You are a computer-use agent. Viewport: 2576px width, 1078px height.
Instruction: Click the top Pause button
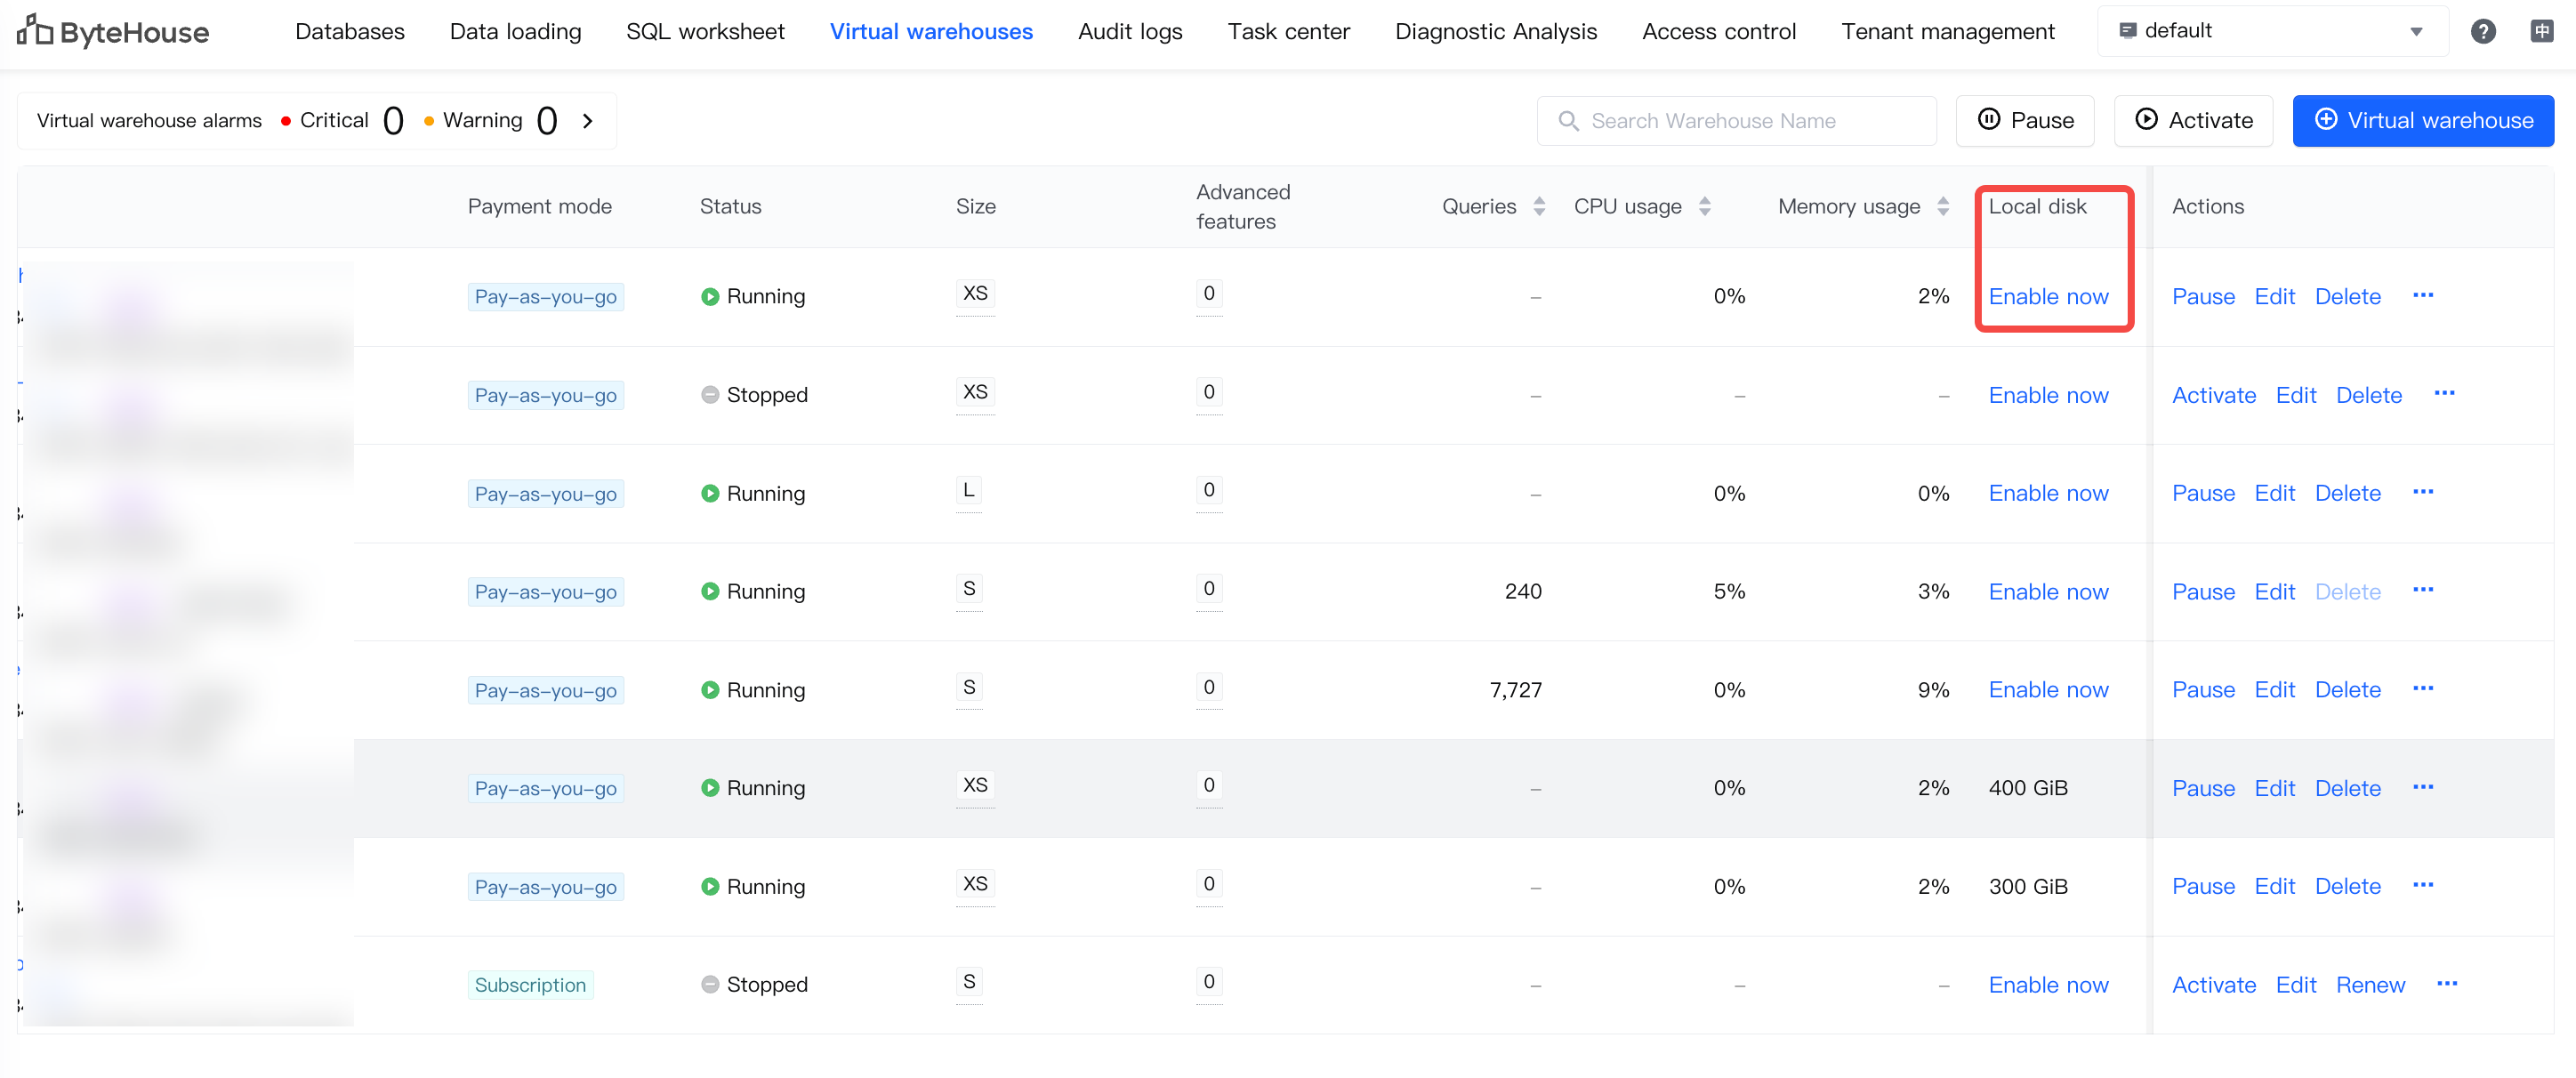click(x=2024, y=121)
